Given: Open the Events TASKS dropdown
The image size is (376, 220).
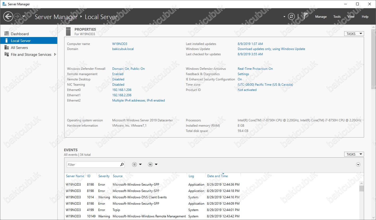Looking at the screenshot, I should coord(354,154).
